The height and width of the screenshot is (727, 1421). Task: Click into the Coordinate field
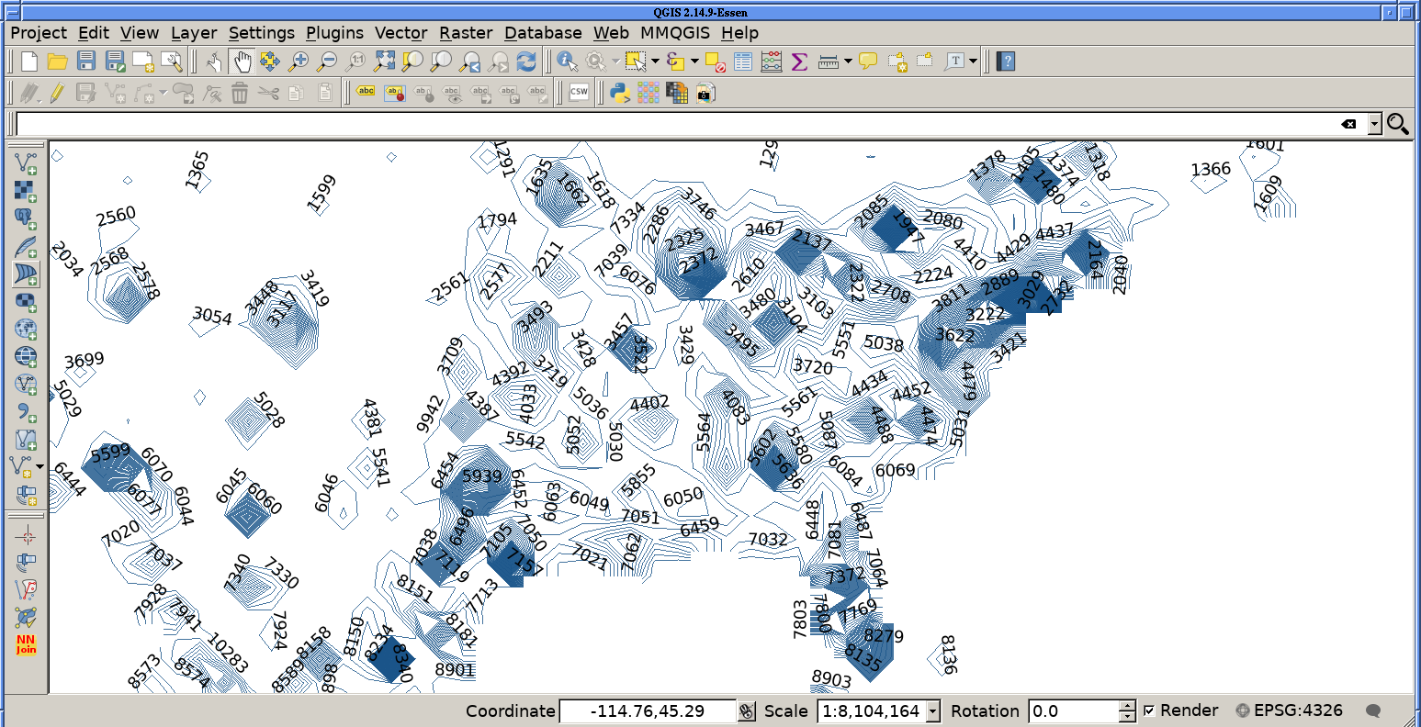click(x=648, y=710)
